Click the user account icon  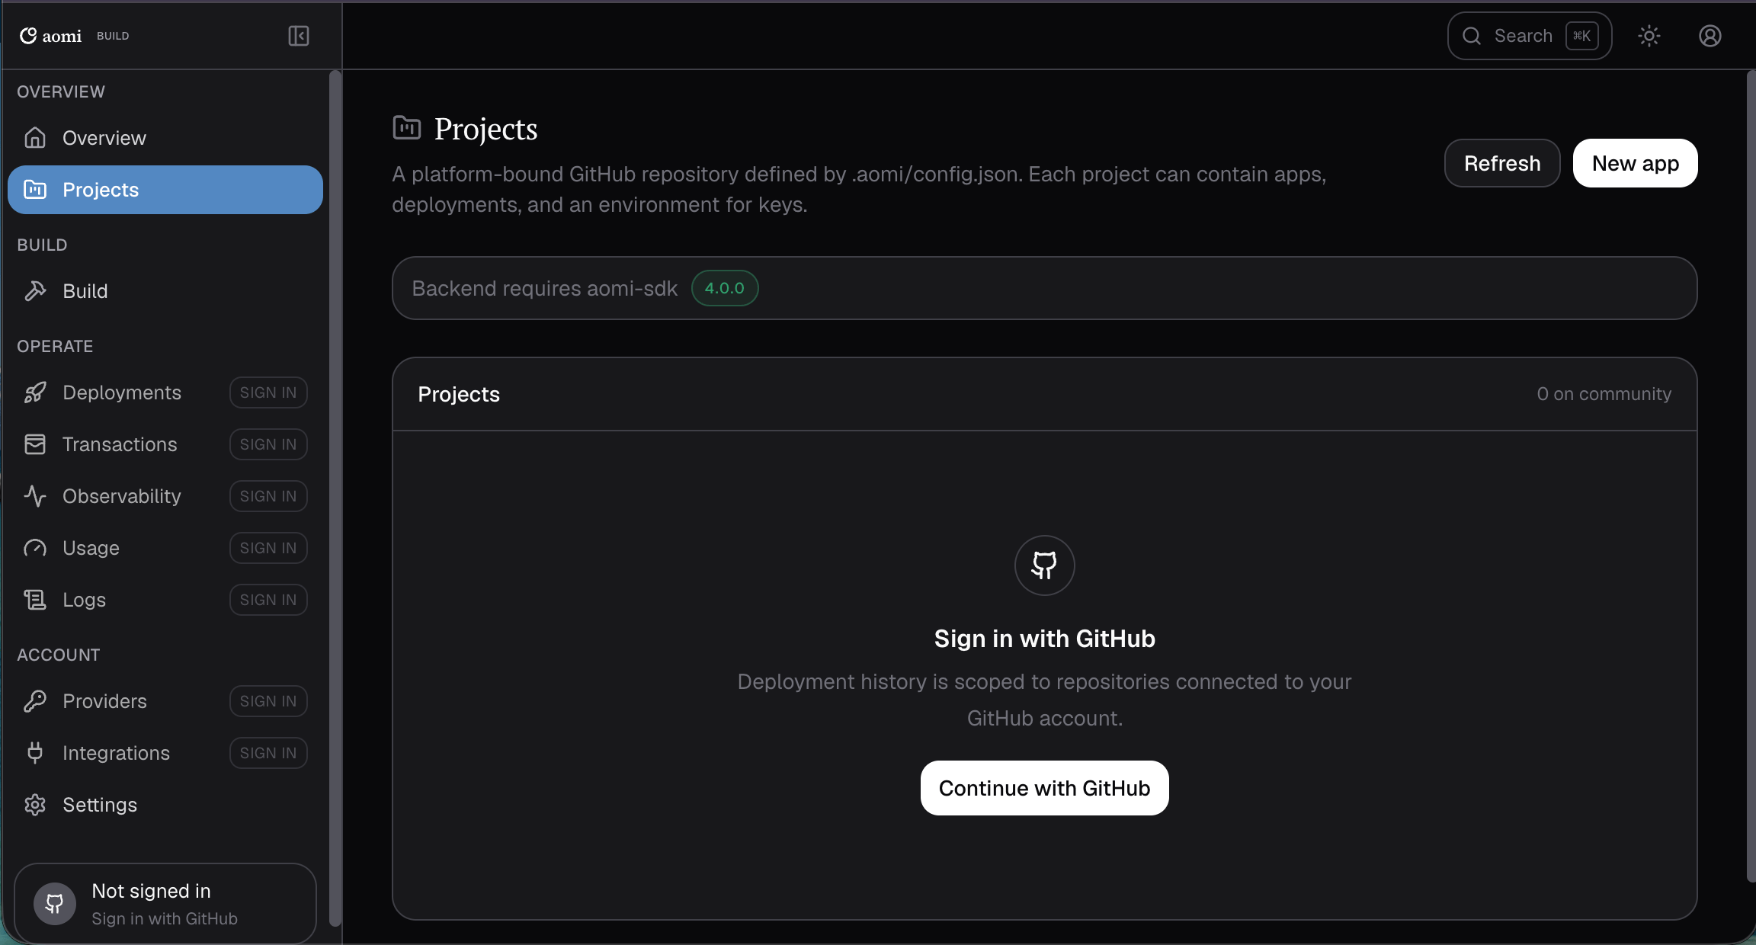tap(1710, 36)
